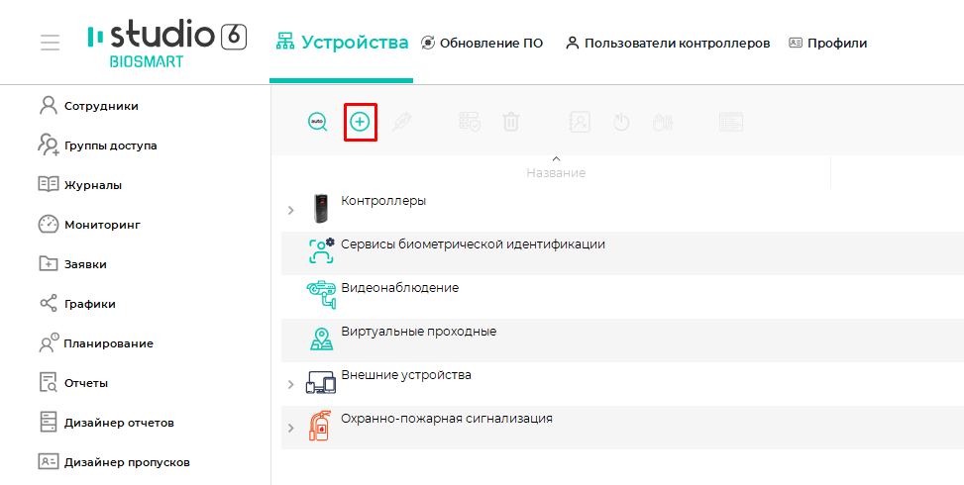Open Графики in sidebar
The image size is (964, 485).
point(90,304)
